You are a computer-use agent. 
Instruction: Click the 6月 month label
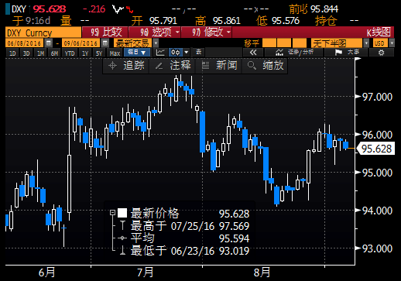pos(46,272)
